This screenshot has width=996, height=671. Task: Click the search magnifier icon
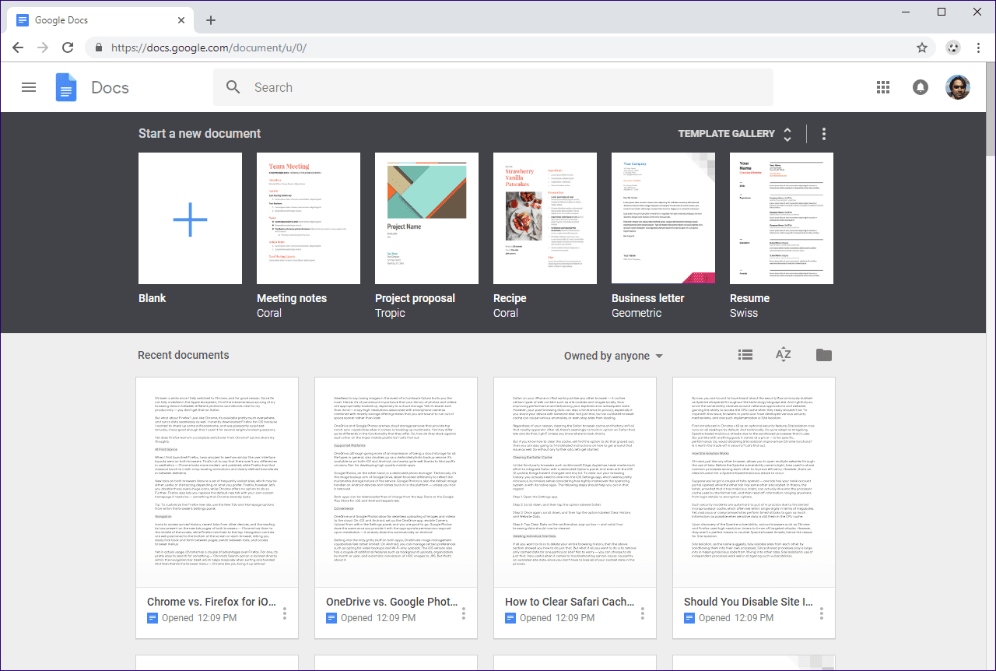click(233, 87)
